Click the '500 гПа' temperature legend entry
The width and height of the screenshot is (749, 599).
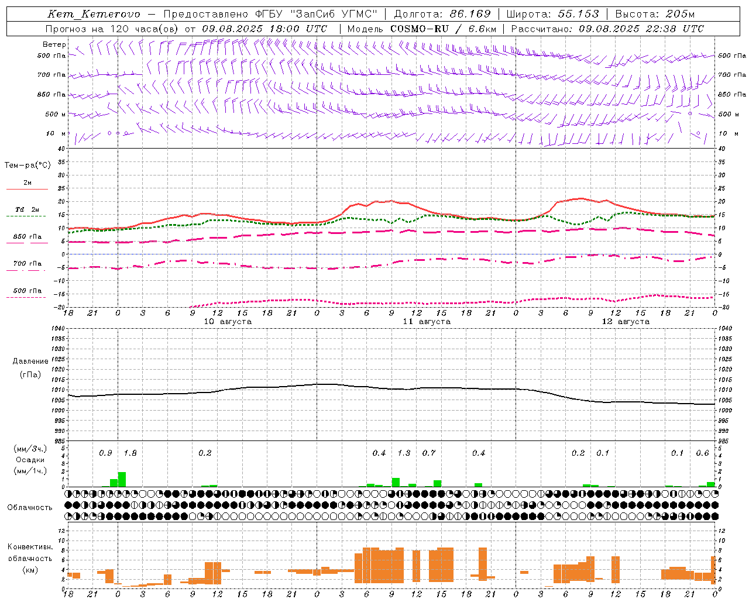28,291
